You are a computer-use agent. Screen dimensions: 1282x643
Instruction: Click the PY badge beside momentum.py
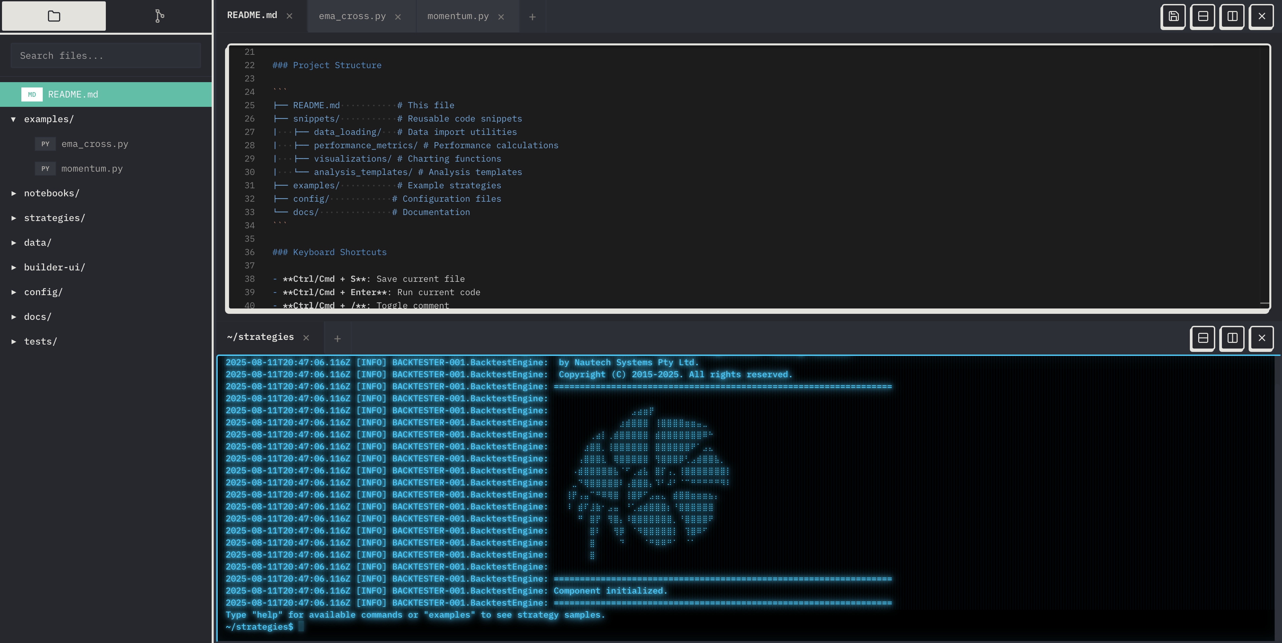[x=45, y=169]
